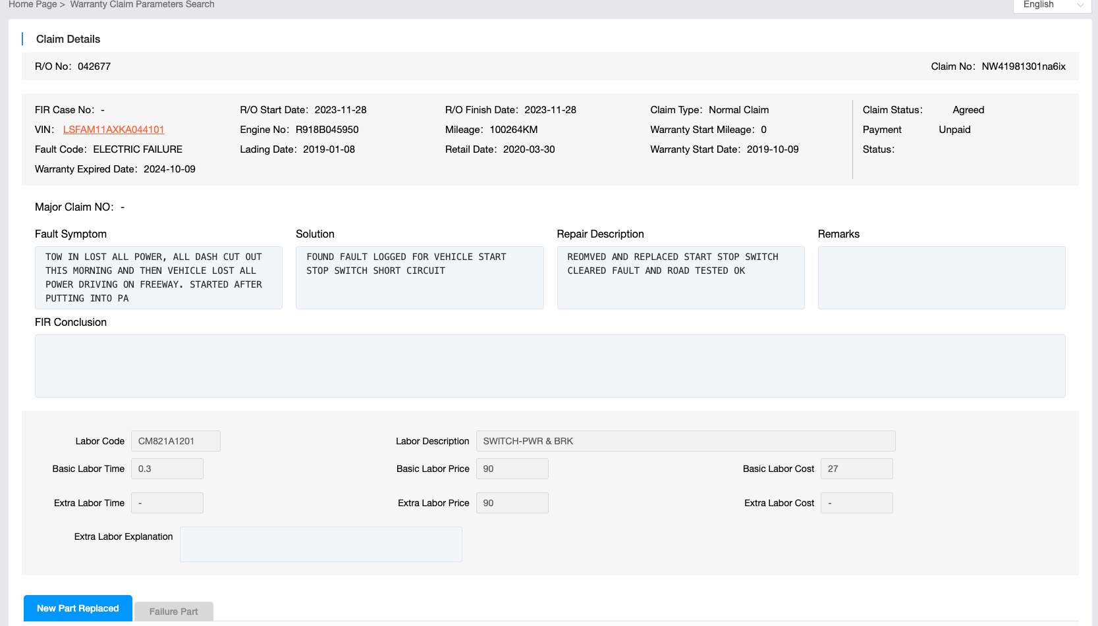Select the New Part Replaced tab
1098x626 pixels.
78,608
